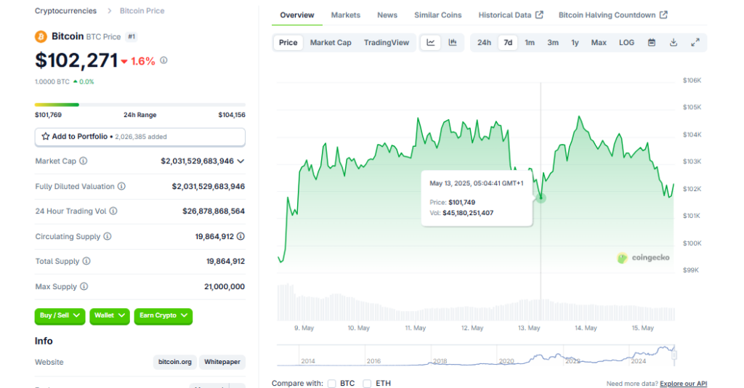This screenshot has width=744, height=388.
Task: Click the $104,156 24h high value
Action: (x=232, y=115)
